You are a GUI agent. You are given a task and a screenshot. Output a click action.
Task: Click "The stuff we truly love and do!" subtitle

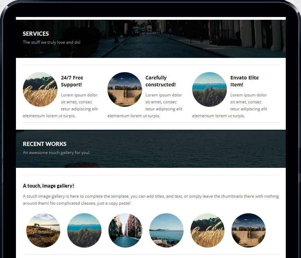coord(52,42)
